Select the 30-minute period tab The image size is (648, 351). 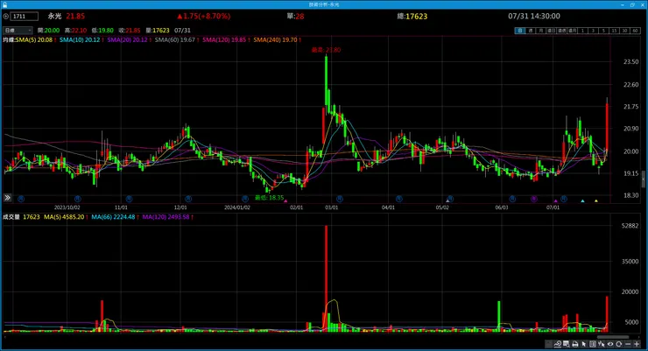tap(625, 31)
